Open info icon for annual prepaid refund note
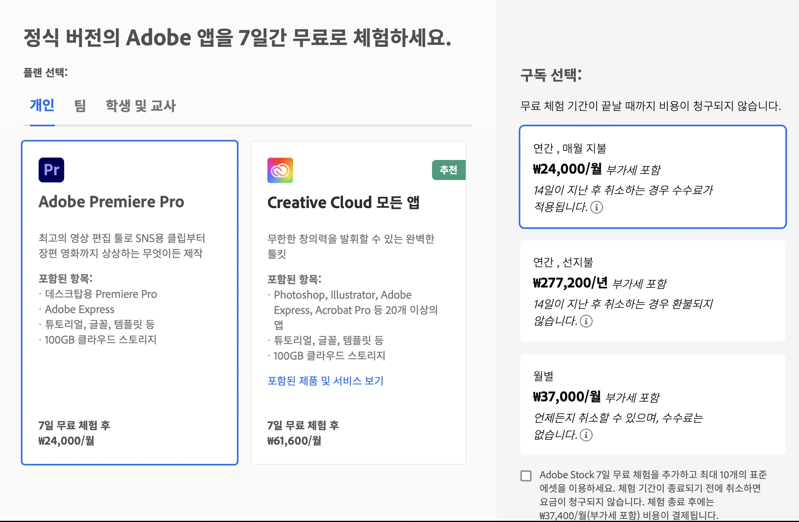Screen dimensions: 799x522 [x=586, y=321]
